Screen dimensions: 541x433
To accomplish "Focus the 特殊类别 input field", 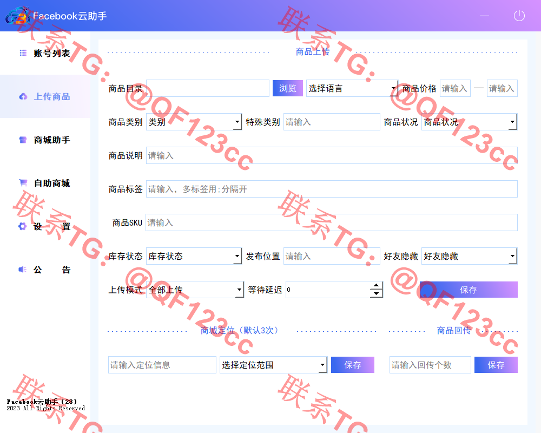I will tap(332, 122).
